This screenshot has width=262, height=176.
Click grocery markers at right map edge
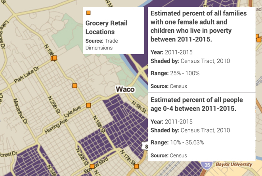pyautogui.click(x=258, y=38)
